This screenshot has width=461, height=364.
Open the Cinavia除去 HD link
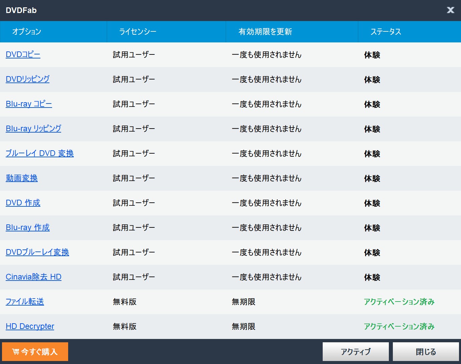pos(33,277)
